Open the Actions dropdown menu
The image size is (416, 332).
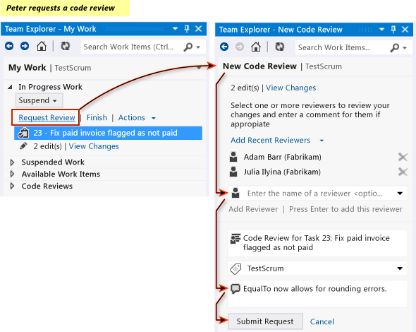point(137,117)
